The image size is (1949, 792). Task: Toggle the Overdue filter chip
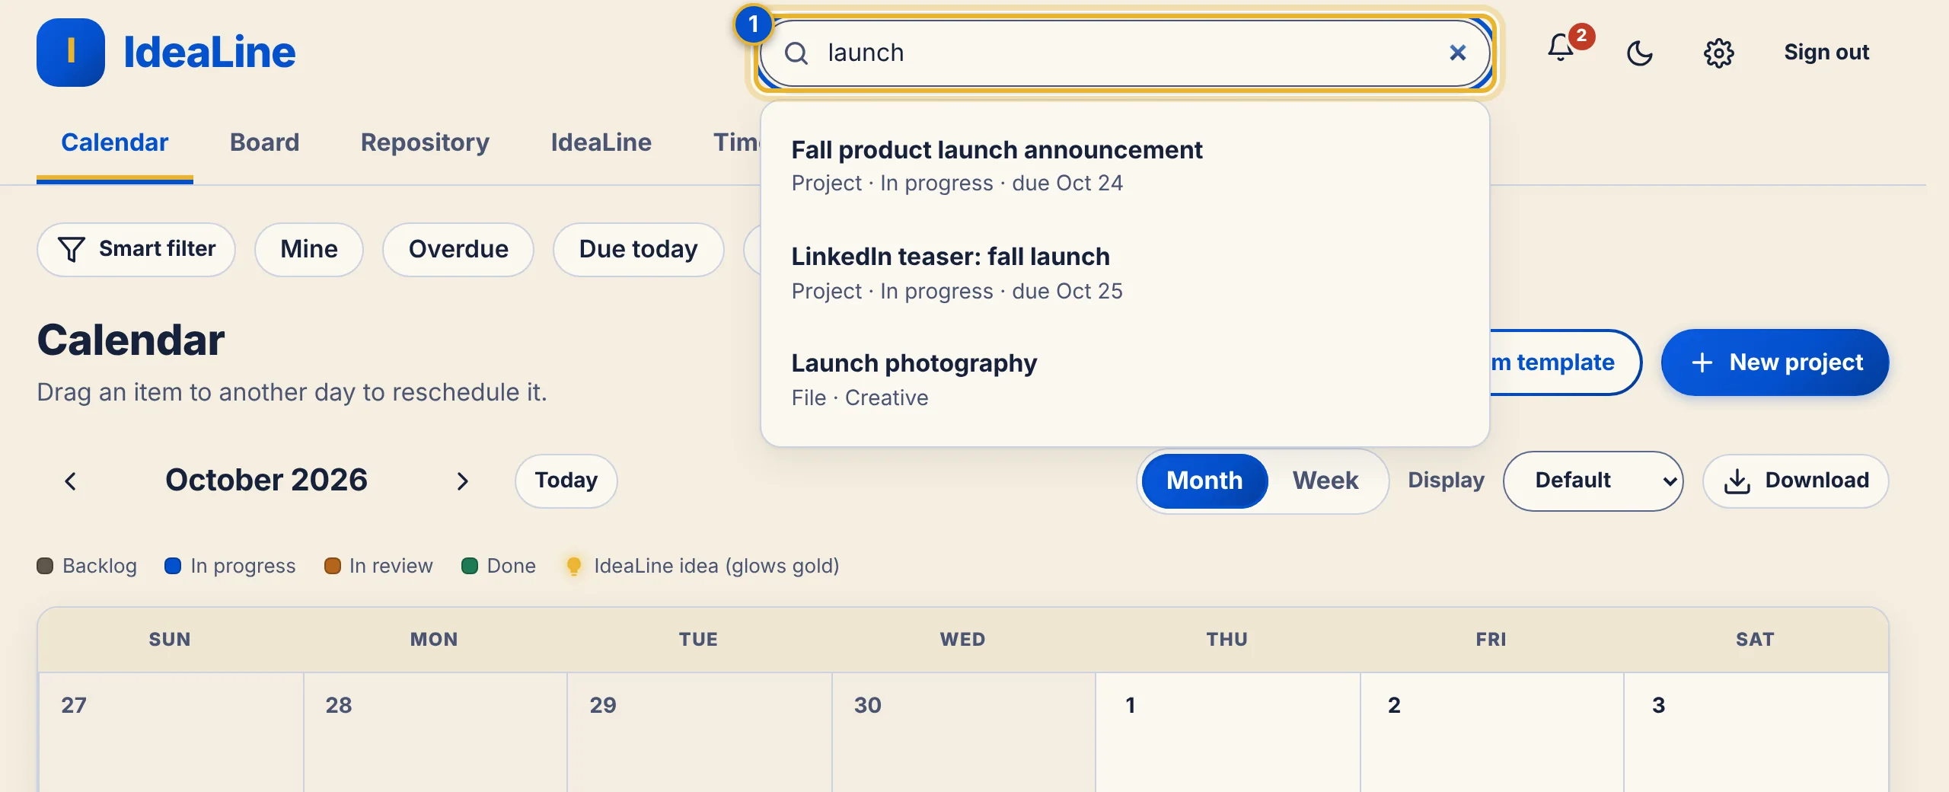tap(458, 249)
